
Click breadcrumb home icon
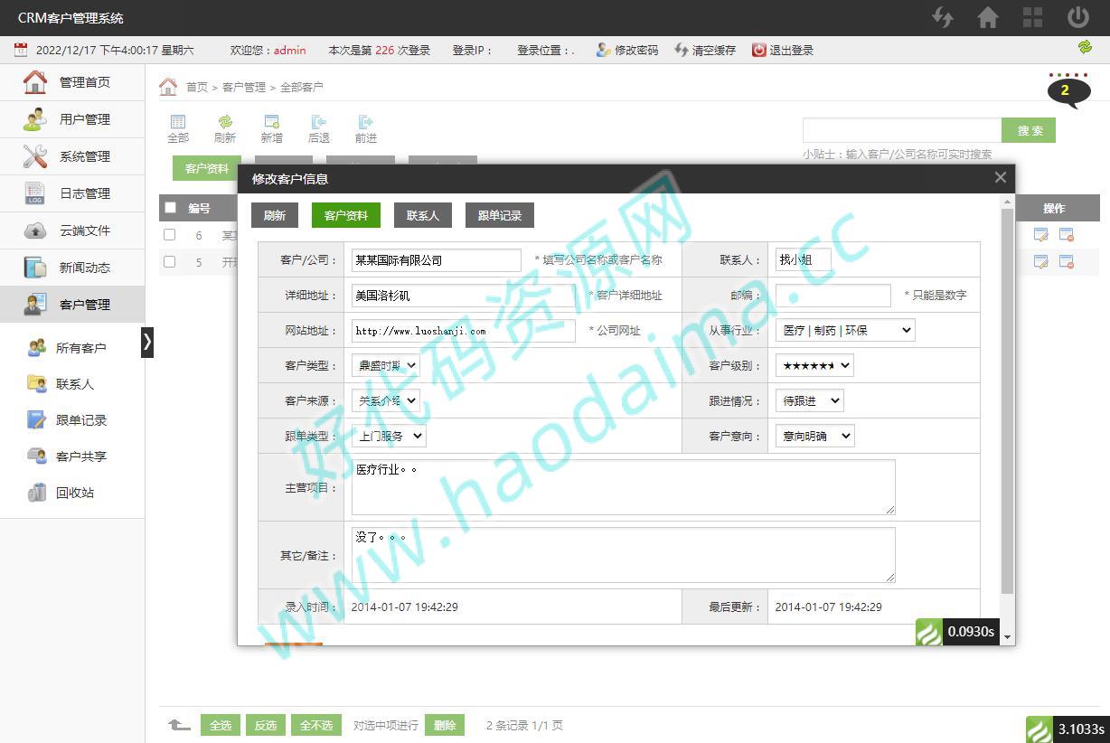(168, 87)
